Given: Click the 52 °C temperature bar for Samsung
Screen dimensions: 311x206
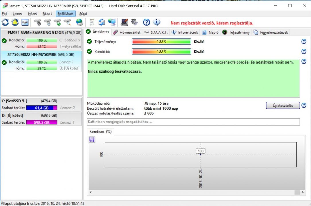Looking at the screenshot, I should (42, 47).
